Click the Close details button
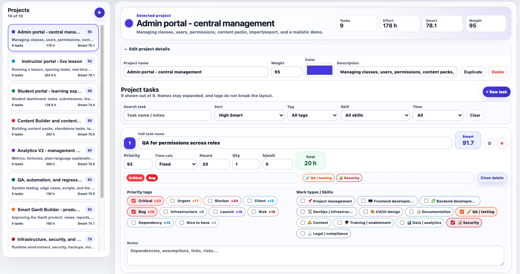The image size is (520, 274). [492, 178]
